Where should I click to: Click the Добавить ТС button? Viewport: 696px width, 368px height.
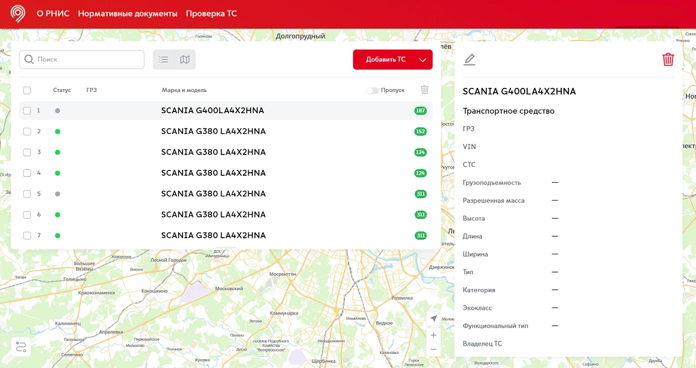point(386,60)
